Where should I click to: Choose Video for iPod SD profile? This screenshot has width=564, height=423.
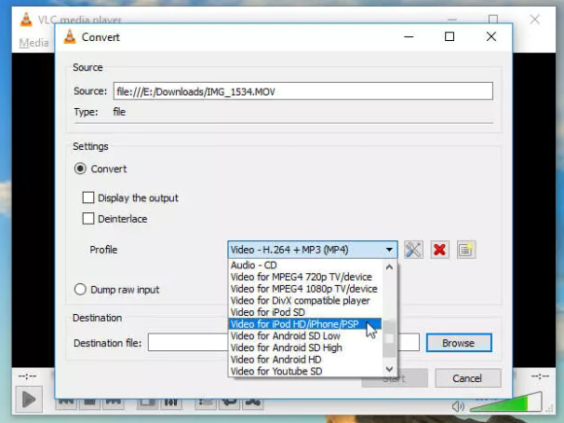pos(305,312)
